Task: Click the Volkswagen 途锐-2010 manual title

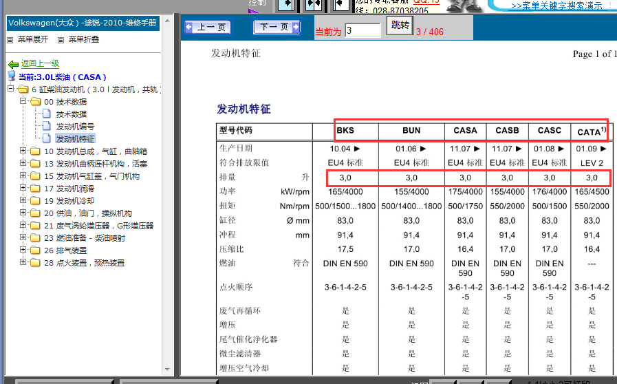Action: [x=83, y=23]
